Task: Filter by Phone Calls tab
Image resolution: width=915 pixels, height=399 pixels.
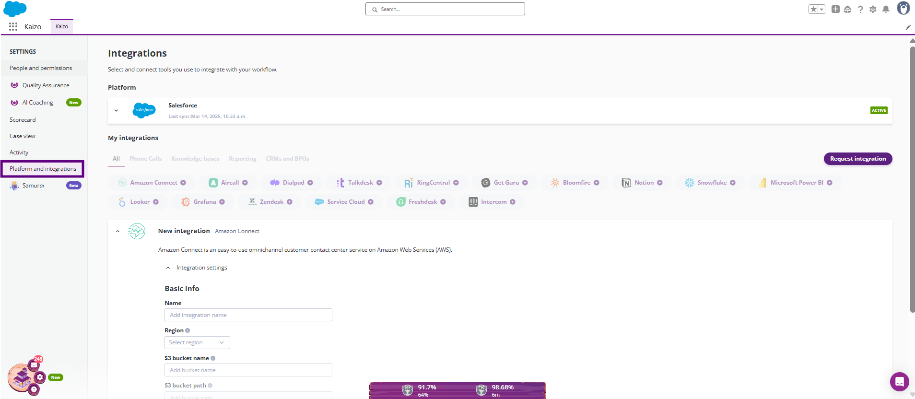Action: (145, 159)
